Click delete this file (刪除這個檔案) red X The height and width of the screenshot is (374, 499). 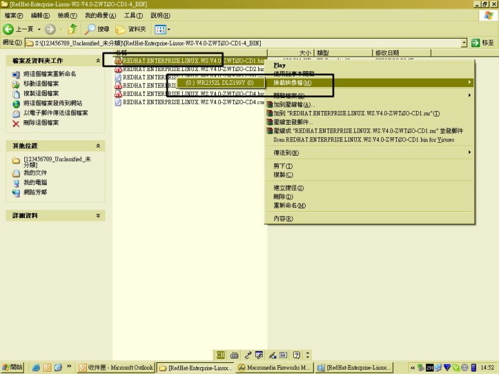point(16,123)
